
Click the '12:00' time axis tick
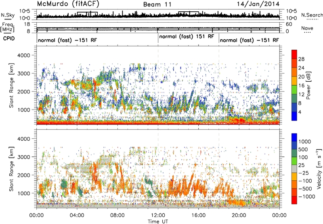pos(158,216)
